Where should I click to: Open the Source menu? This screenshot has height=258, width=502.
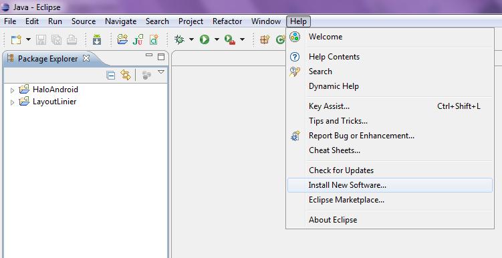coord(84,21)
